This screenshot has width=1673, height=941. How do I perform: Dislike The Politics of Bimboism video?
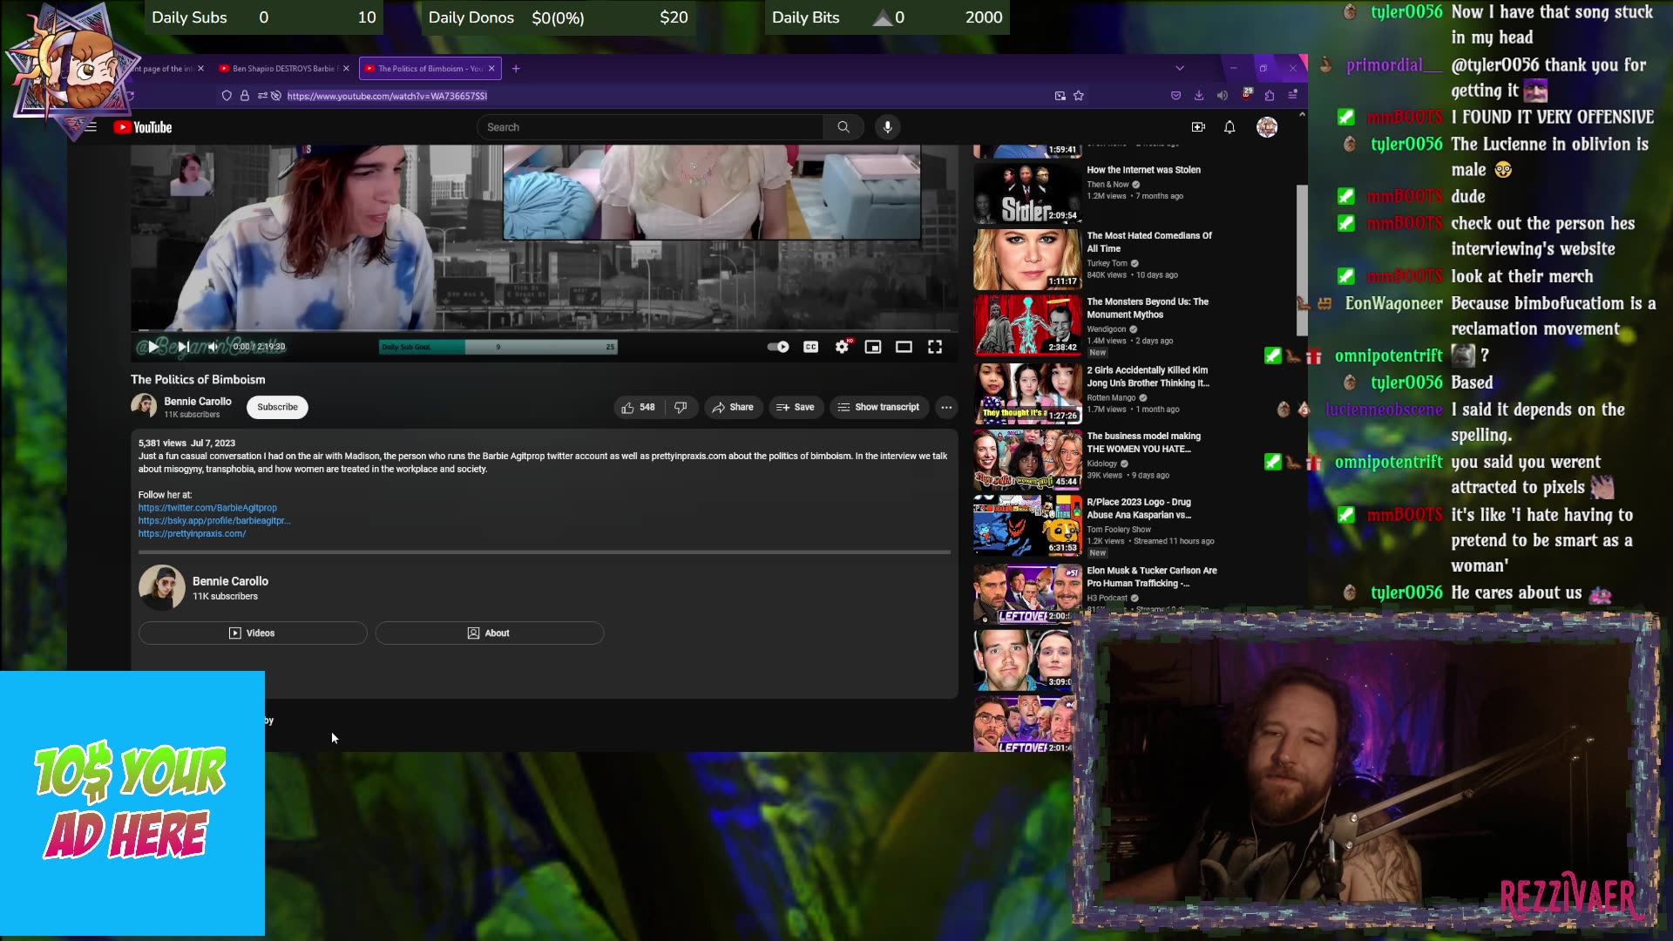pyautogui.click(x=681, y=407)
